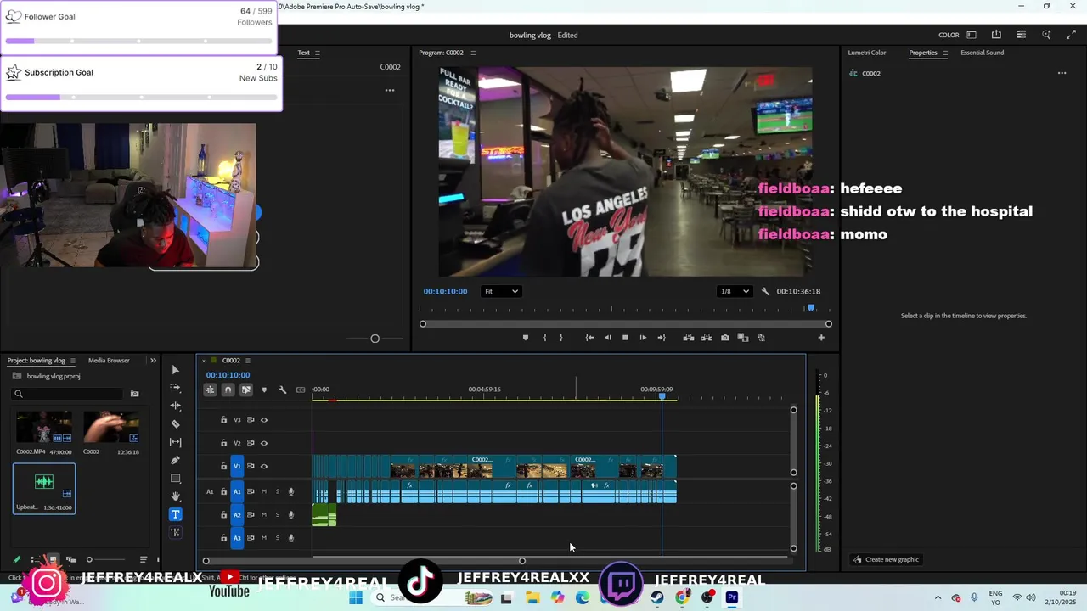The width and height of the screenshot is (1087, 611).
Task: Hide track V2 output eye
Action: coord(264,443)
